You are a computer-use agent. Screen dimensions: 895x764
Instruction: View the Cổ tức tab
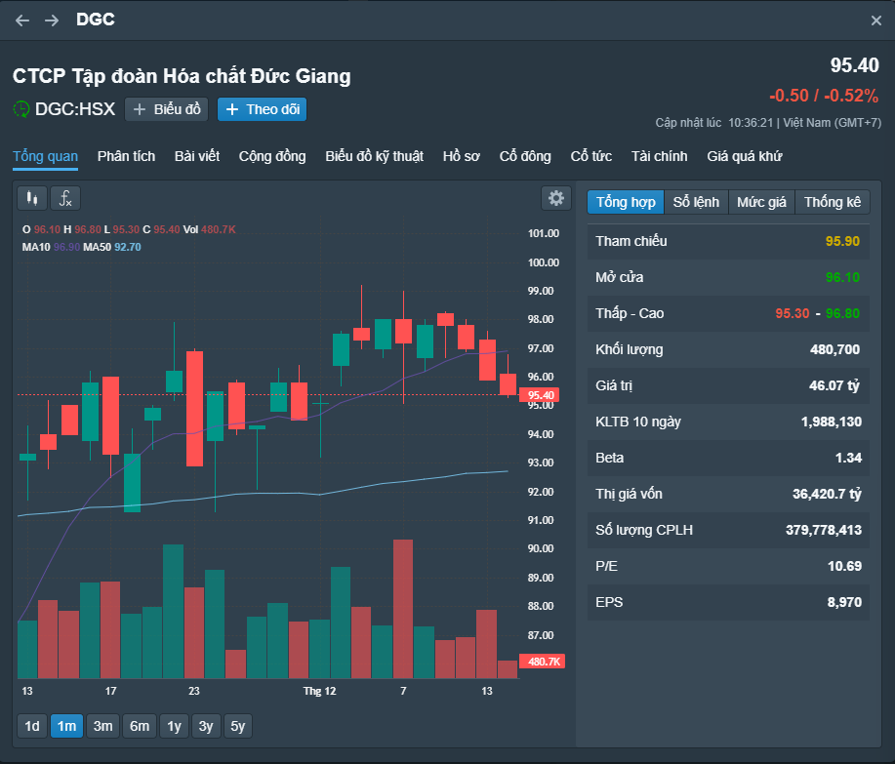point(591,156)
